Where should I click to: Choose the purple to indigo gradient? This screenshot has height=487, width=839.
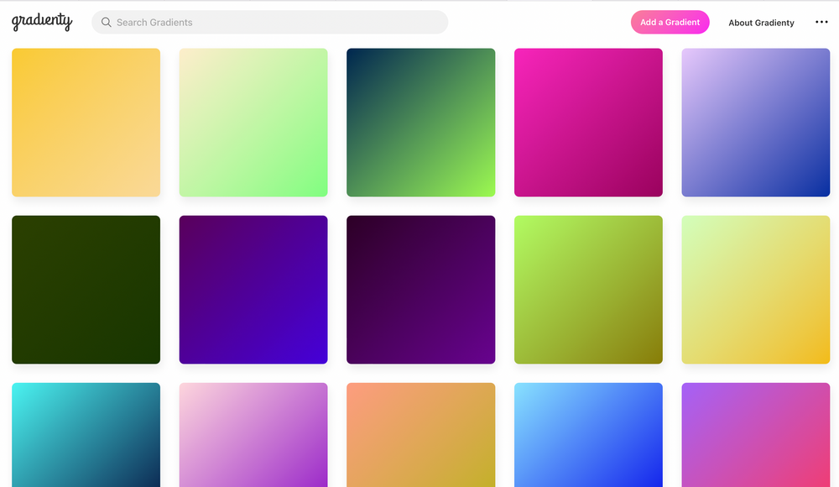click(x=253, y=290)
